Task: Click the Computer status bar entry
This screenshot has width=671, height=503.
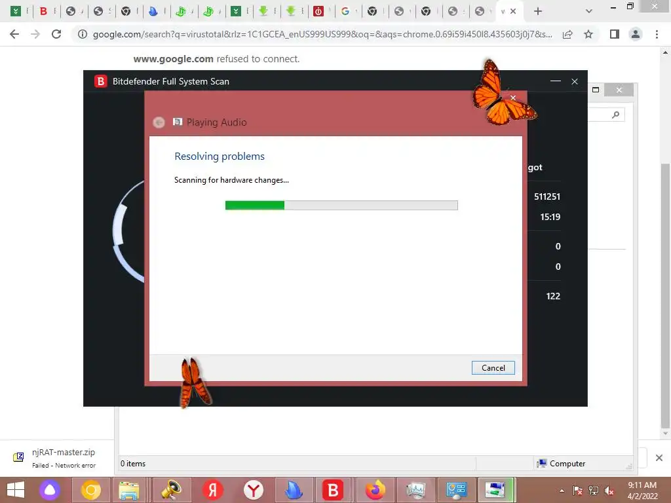Action: 561,464
